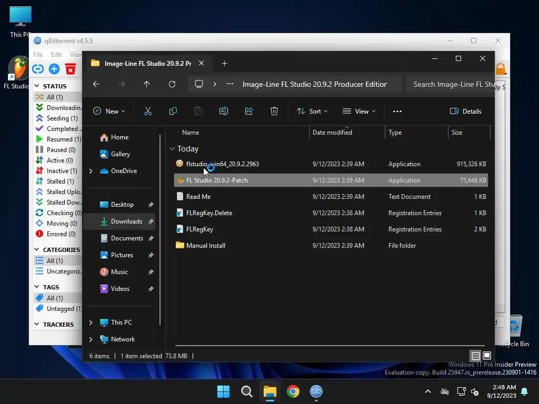
Task: Sort by Size column header
Action: pos(456,132)
